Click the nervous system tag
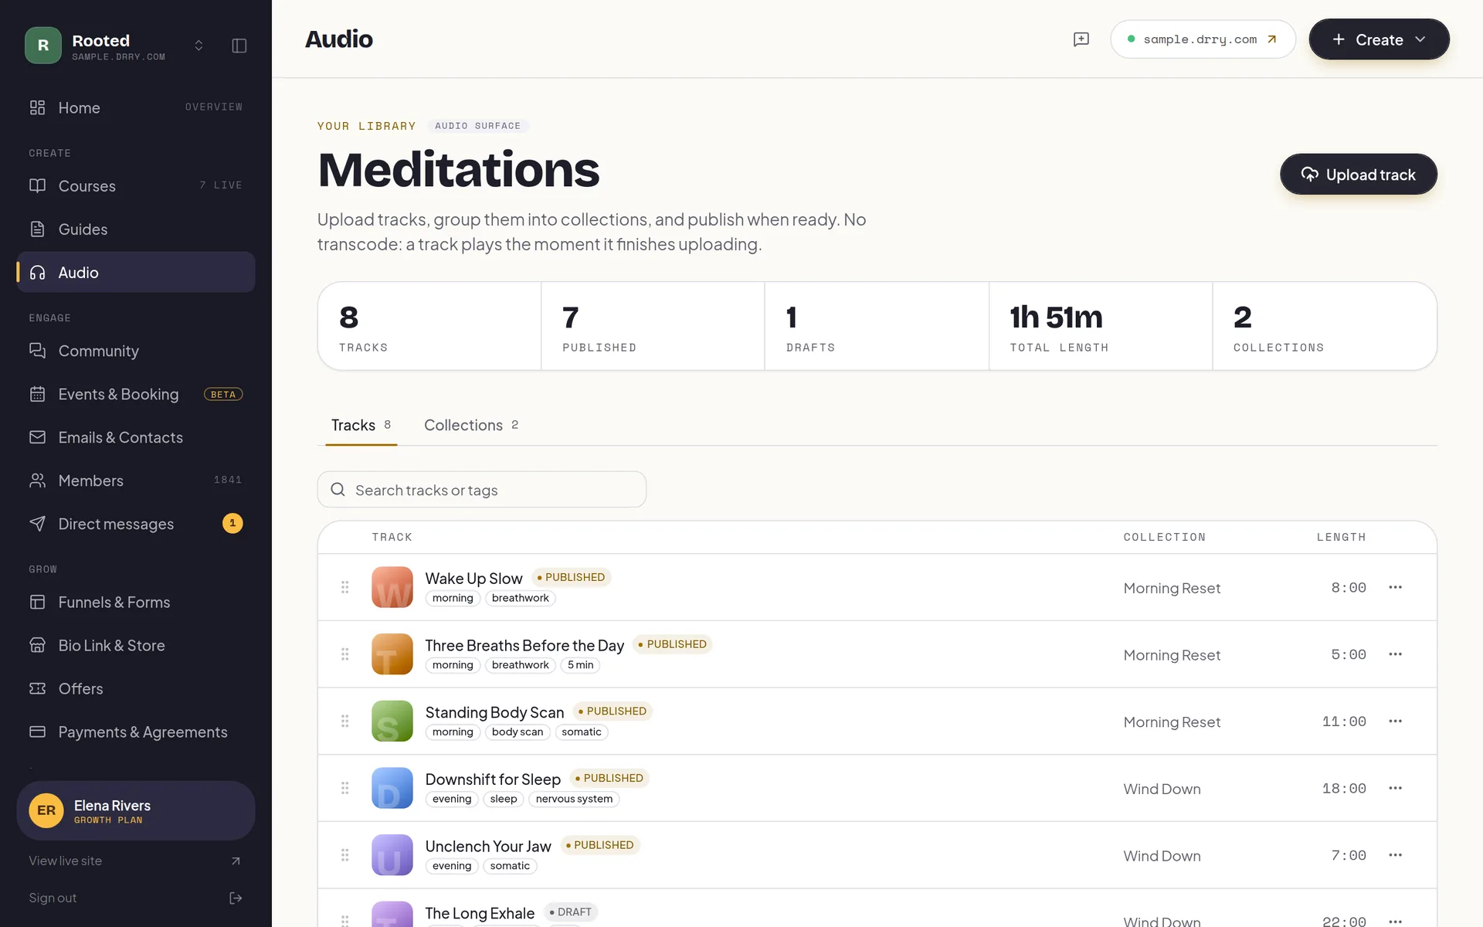The image size is (1483, 927). click(574, 799)
